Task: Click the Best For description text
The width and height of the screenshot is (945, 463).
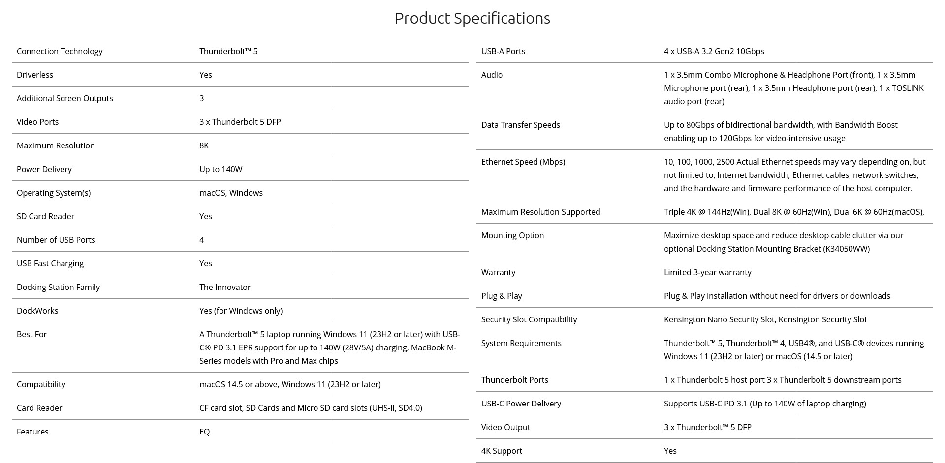Action: pos(329,347)
